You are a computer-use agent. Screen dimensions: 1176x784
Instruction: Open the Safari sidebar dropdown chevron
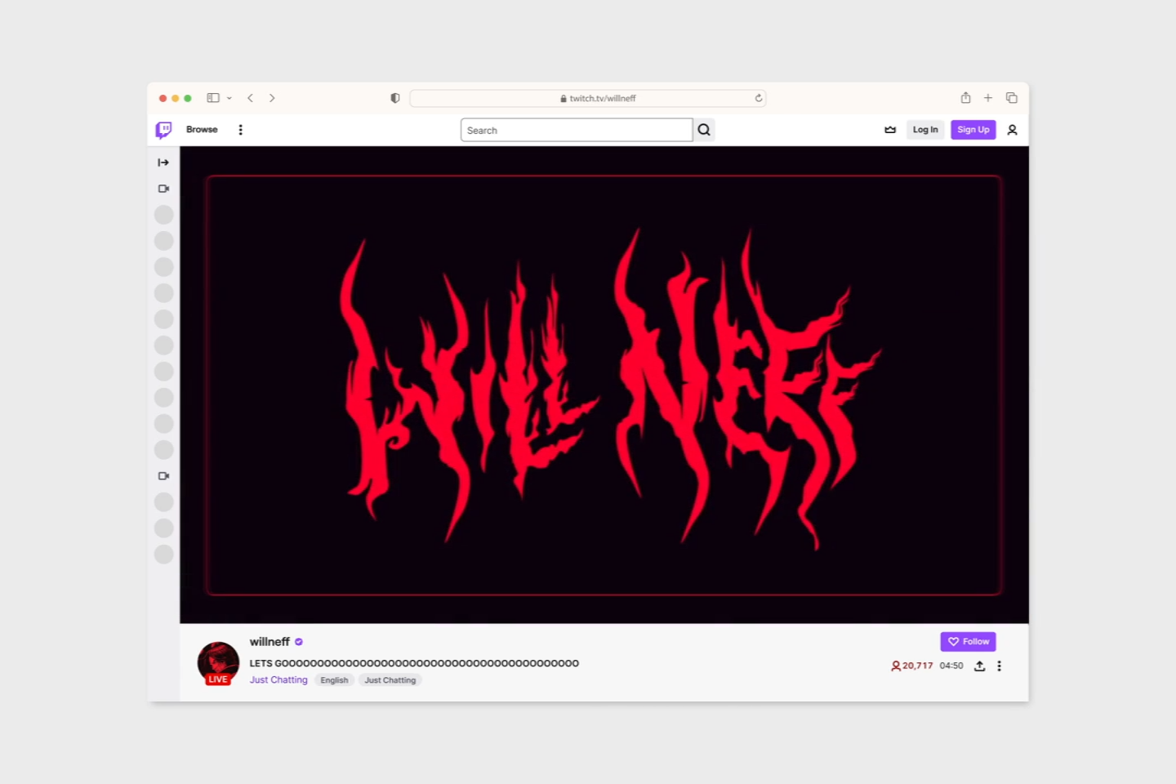[229, 98]
